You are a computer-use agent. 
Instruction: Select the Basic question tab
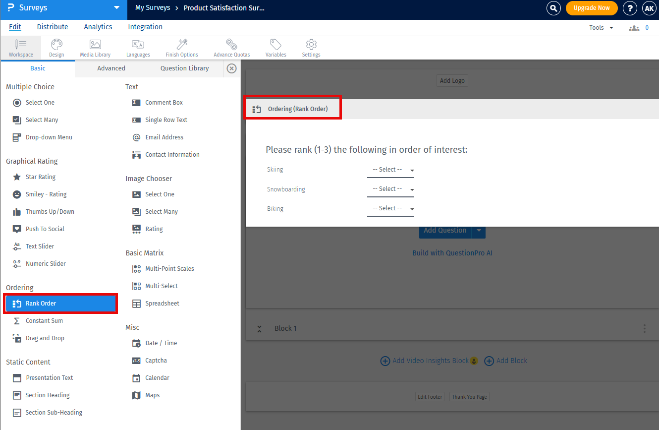[x=38, y=68]
